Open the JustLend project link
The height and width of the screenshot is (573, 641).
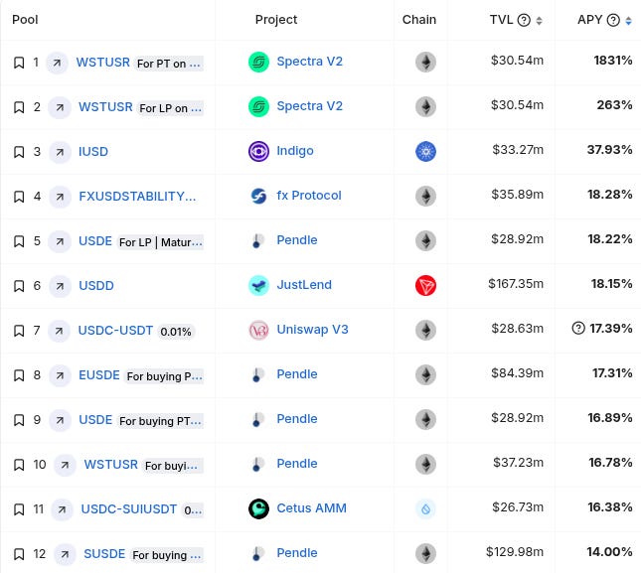click(304, 285)
